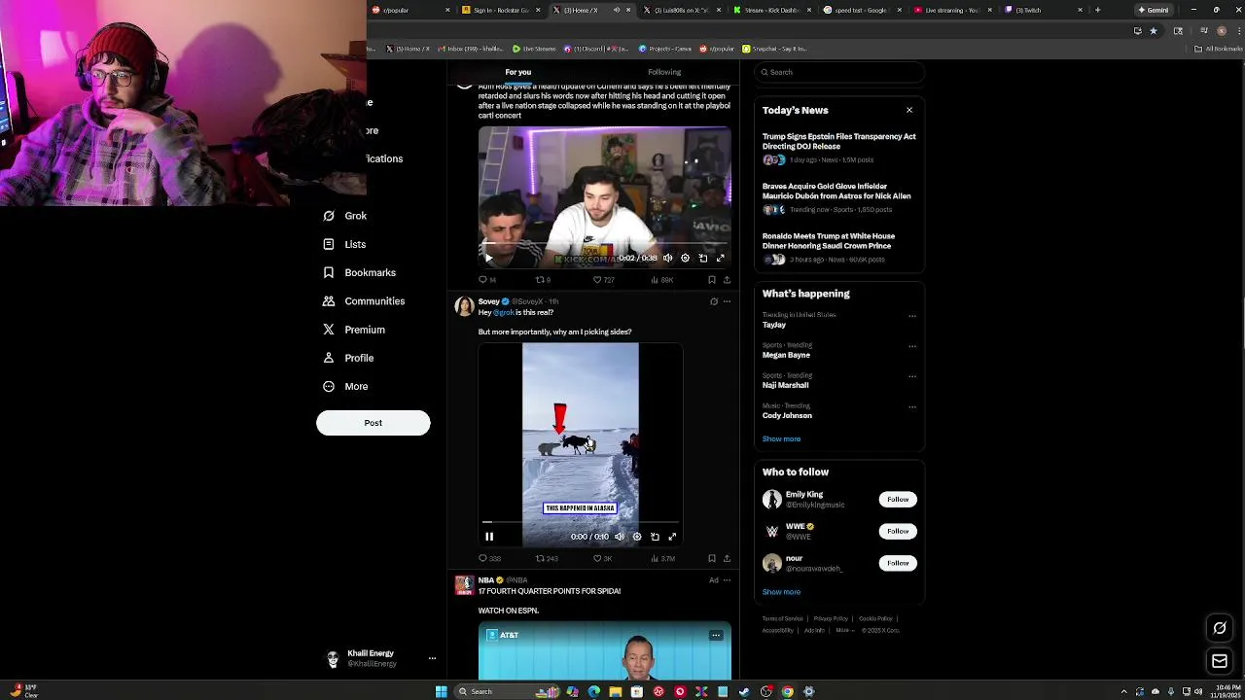This screenshot has height=700, width=1245.
Task: Follow Emily King
Action: tap(898, 500)
